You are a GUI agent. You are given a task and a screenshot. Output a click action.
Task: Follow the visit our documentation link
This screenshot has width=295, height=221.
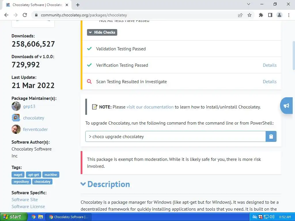(x=150, y=107)
